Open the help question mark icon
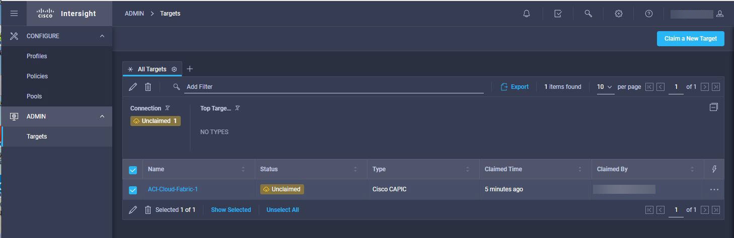 pyautogui.click(x=649, y=14)
